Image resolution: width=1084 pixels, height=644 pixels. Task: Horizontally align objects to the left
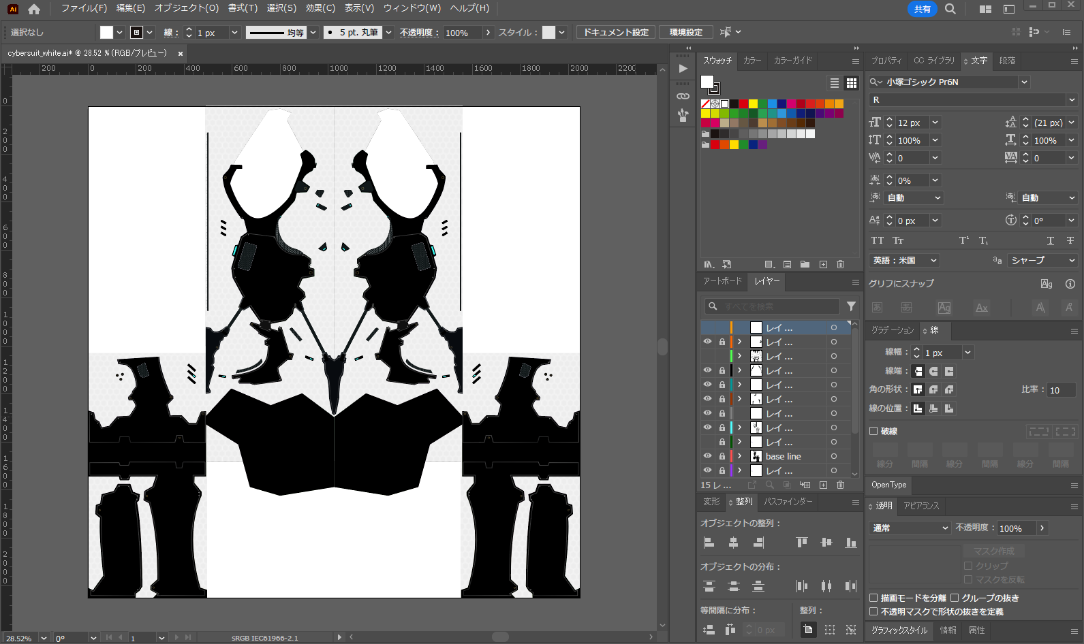709,543
